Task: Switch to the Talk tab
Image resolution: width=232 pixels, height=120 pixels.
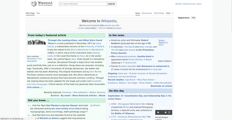Action: pos(38,13)
